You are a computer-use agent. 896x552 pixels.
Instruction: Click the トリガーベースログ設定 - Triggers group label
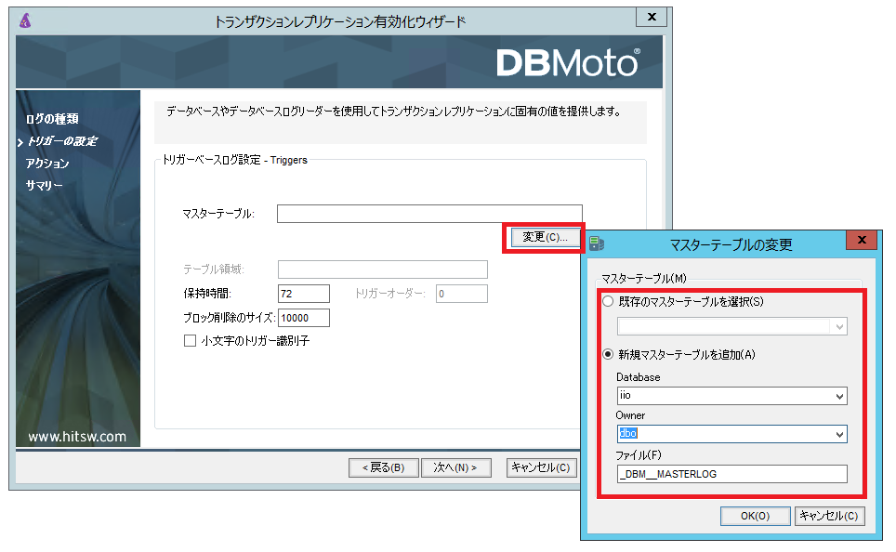[235, 160]
